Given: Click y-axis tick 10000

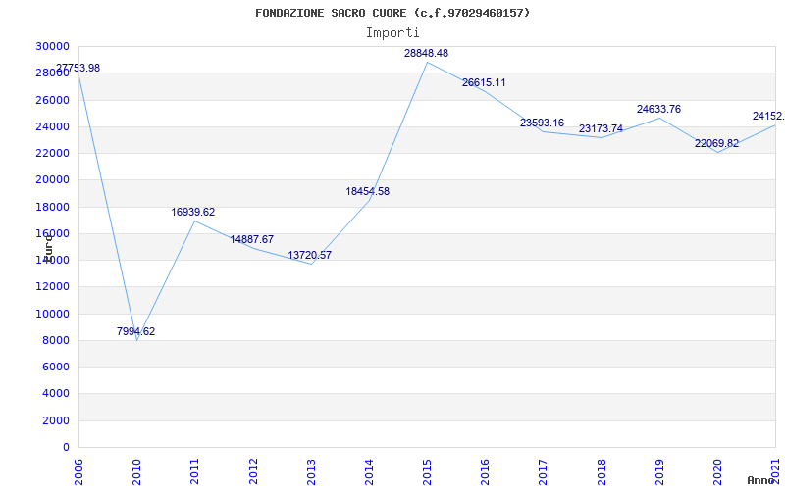Looking at the screenshot, I should [53, 314].
